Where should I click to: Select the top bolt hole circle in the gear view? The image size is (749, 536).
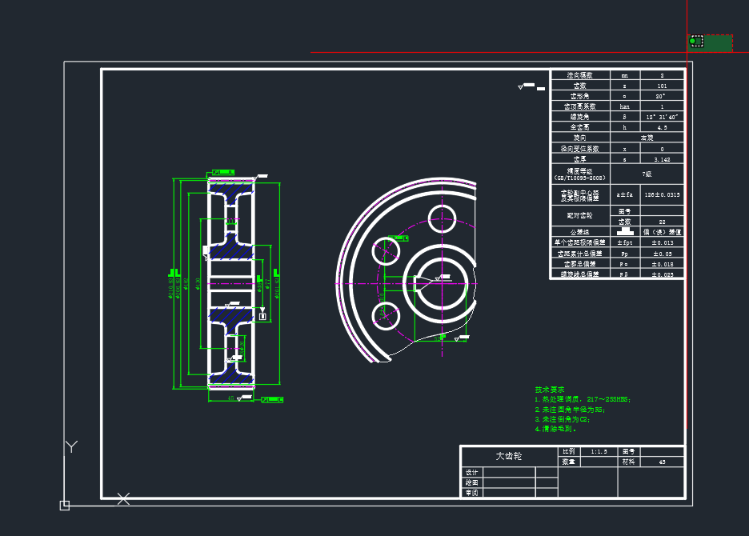441,218
